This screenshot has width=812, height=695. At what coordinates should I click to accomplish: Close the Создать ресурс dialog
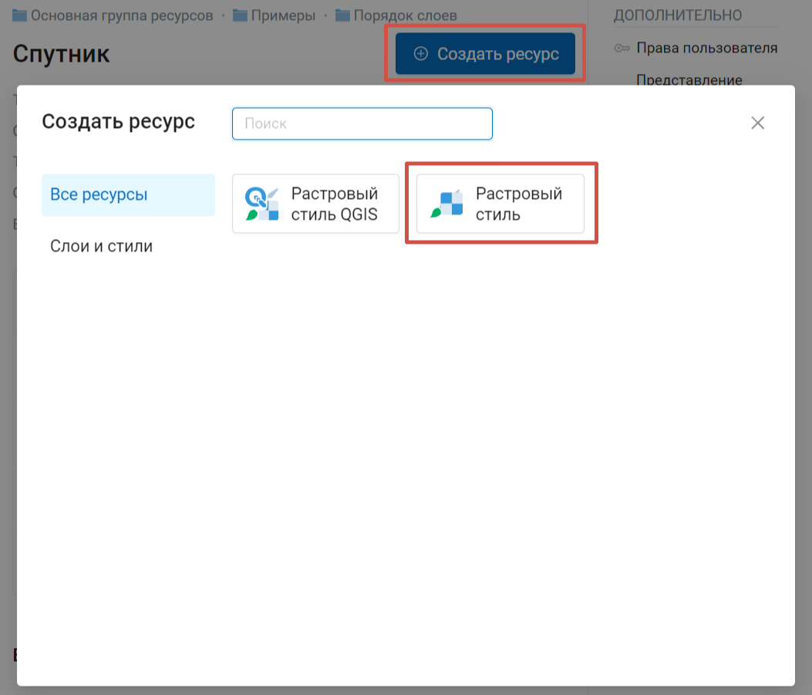[x=757, y=123]
